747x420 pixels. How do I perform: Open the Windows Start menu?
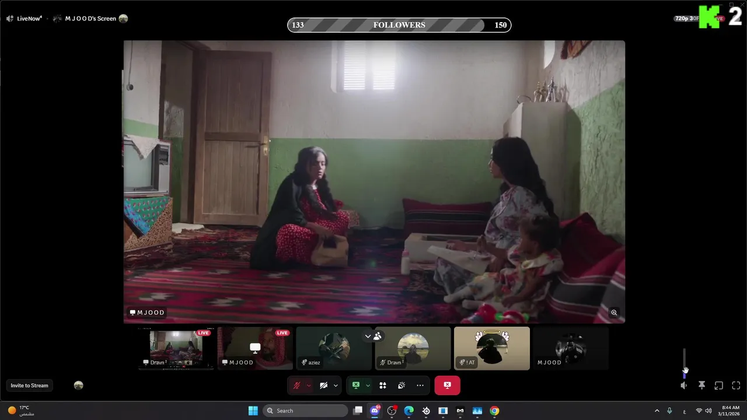(x=253, y=411)
